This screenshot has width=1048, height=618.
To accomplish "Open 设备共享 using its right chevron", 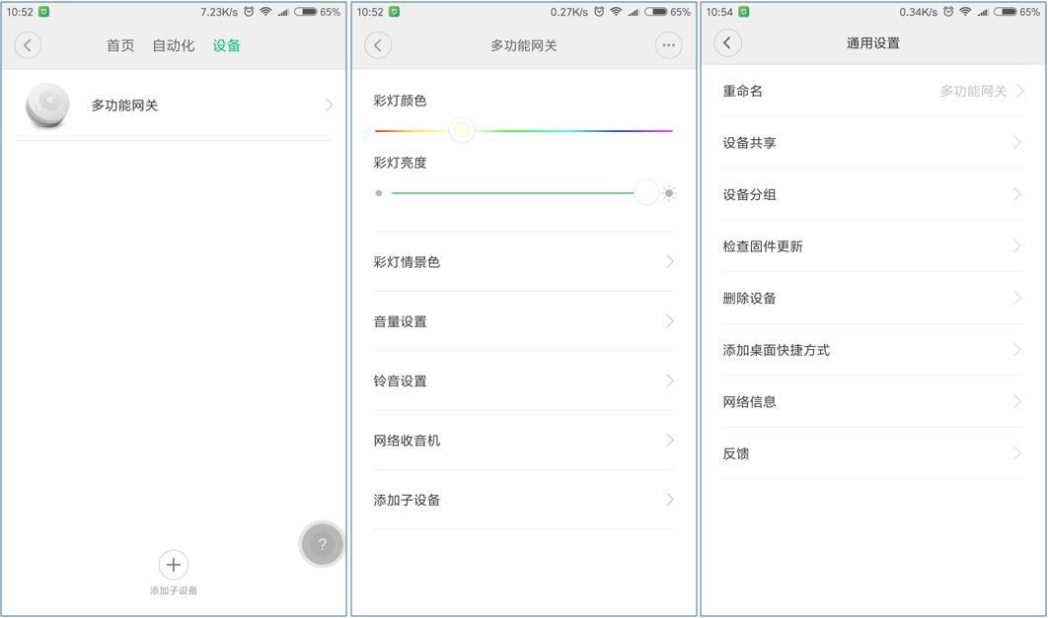I will [1017, 142].
